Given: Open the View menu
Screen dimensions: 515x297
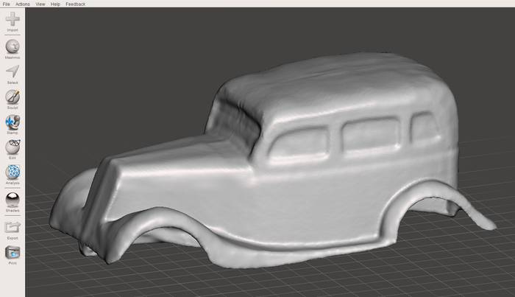Looking at the screenshot, I should (x=40, y=4).
